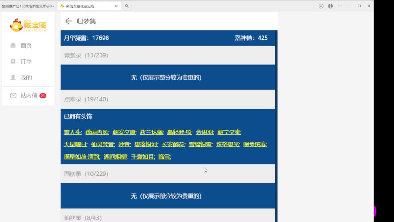This screenshot has width=394, height=222.
Task: Open the 朝宁夕泰 headwear link
Action: 229,132
